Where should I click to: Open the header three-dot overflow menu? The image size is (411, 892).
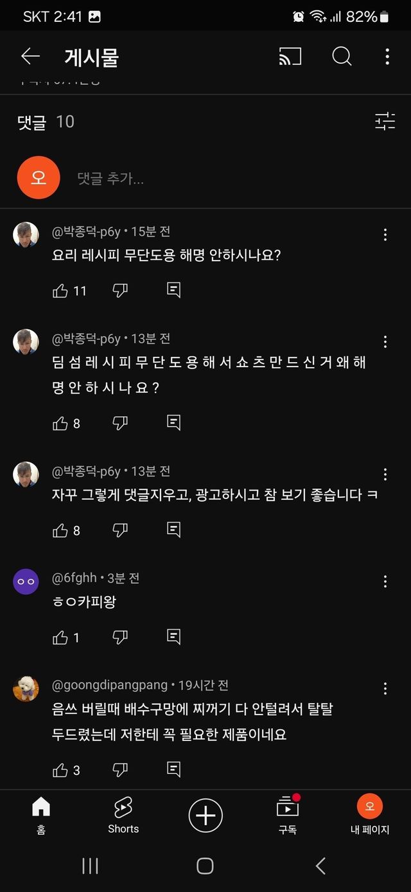coord(387,57)
